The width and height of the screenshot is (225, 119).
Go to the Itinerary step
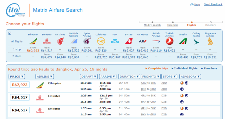210,25
